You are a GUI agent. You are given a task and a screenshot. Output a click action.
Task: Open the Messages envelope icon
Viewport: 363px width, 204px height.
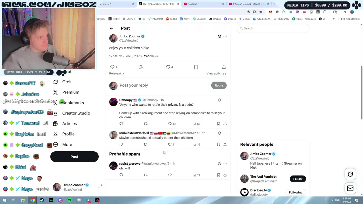(350, 188)
